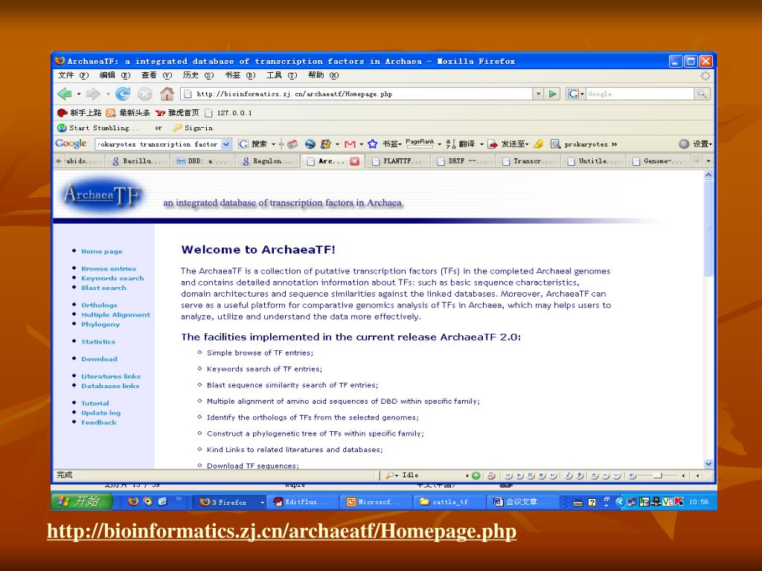Click the page vertical scrollbar down arrow

[708, 464]
